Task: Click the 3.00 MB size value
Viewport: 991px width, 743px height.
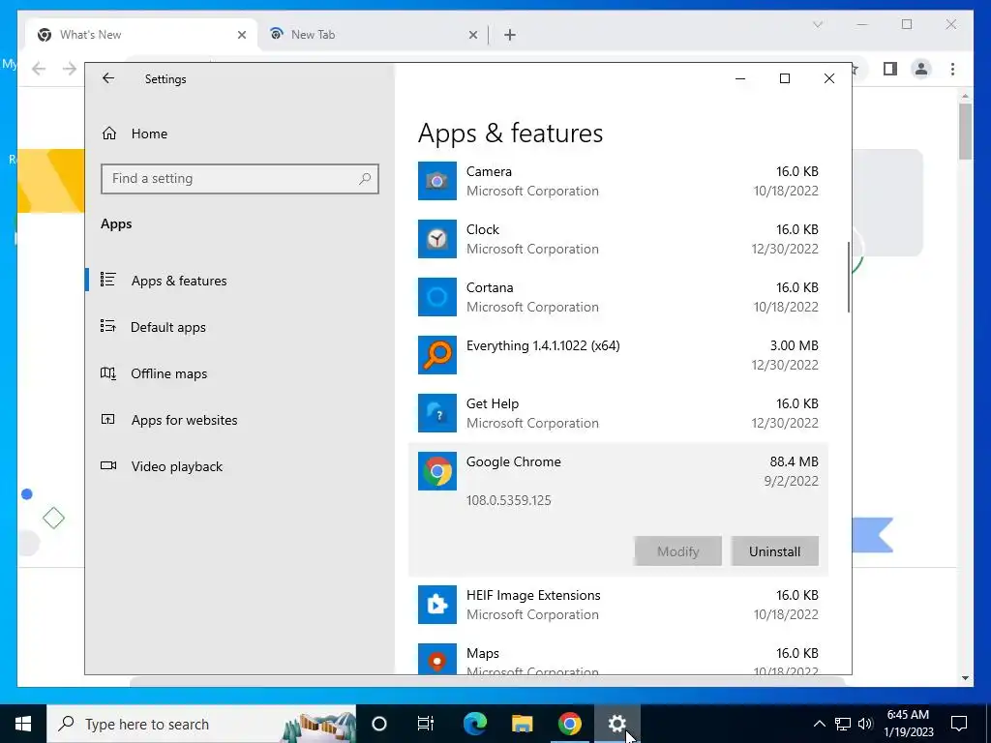Action: (794, 345)
